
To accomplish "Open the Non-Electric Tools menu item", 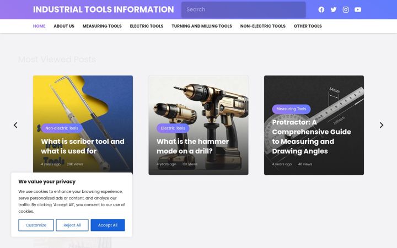I will pyautogui.click(x=263, y=26).
